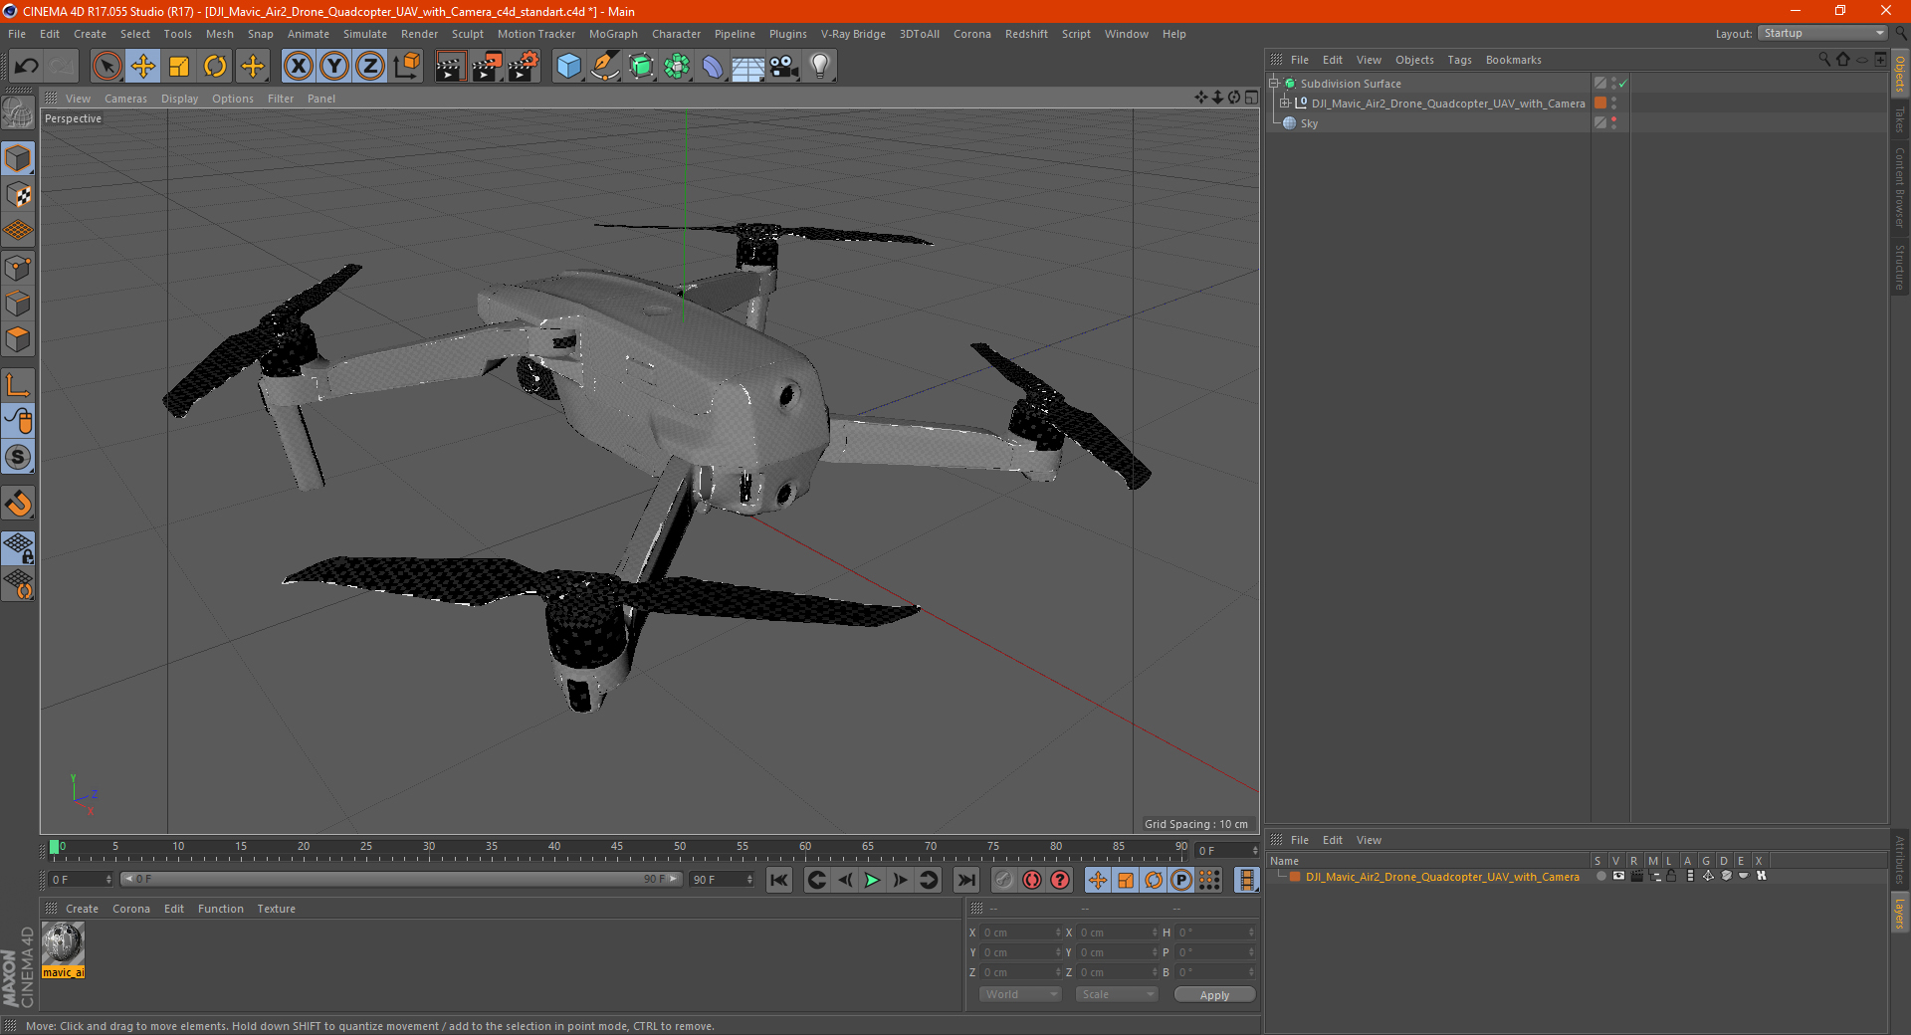Click the Coordinate System icon

406,67
